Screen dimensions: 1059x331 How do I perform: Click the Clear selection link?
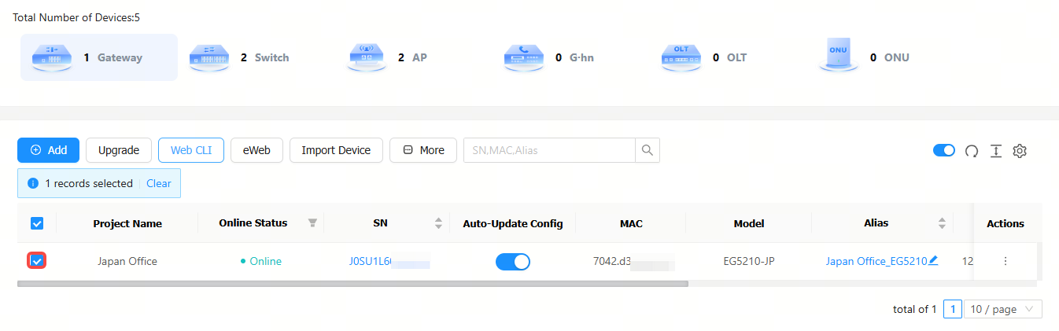pyautogui.click(x=159, y=183)
